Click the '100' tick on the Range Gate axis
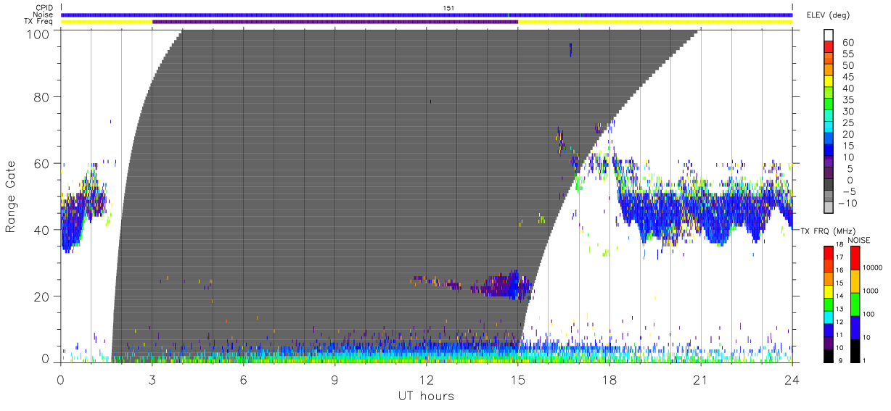The image size is (891, 411). coord(39,34)
